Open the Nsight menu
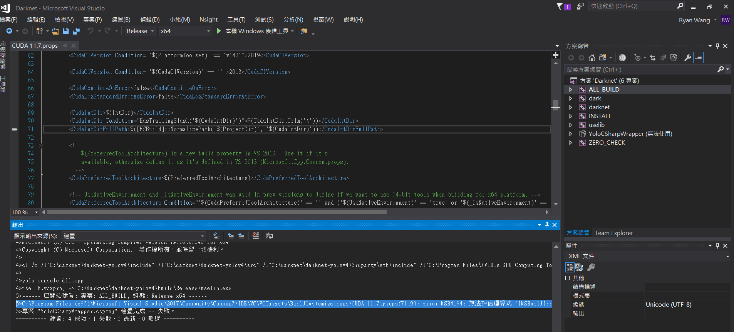The image size is (734, 332). point(209,20)
